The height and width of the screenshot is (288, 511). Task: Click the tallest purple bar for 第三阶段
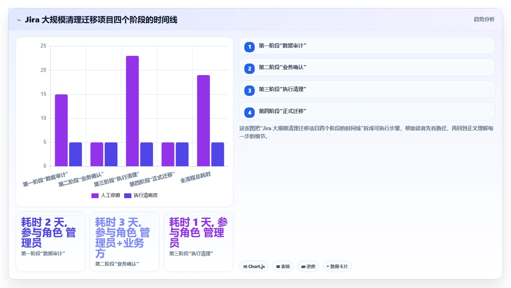coord(133,111)
